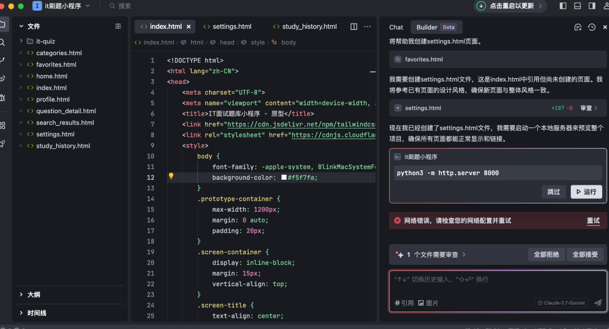Open chat history clock icon
Image resolution: width=609 pixels, height=329 pixels.
pos(592,27)
